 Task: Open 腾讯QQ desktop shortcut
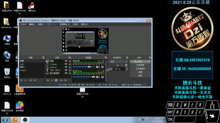click(x=32, y=7)
